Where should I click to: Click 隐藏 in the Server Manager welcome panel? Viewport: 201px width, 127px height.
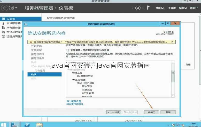(x=188, y=65)
